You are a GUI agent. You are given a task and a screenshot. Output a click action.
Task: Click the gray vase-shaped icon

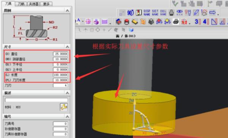[171, 12]
